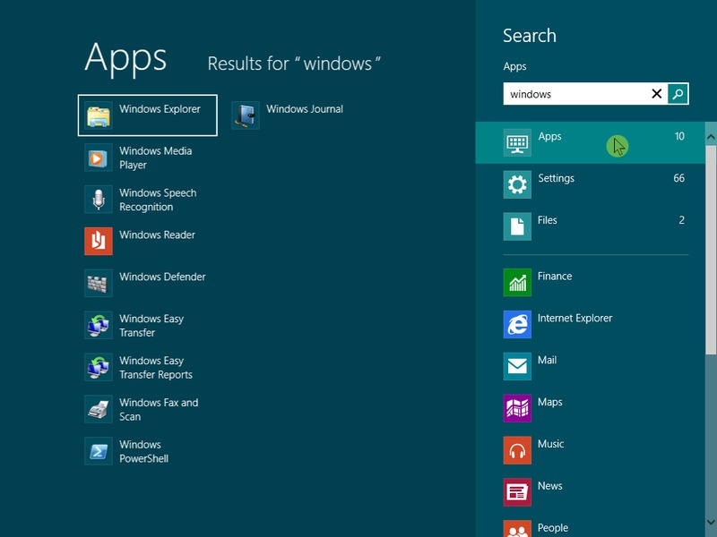Search in the People app icon

pos(517,529)
